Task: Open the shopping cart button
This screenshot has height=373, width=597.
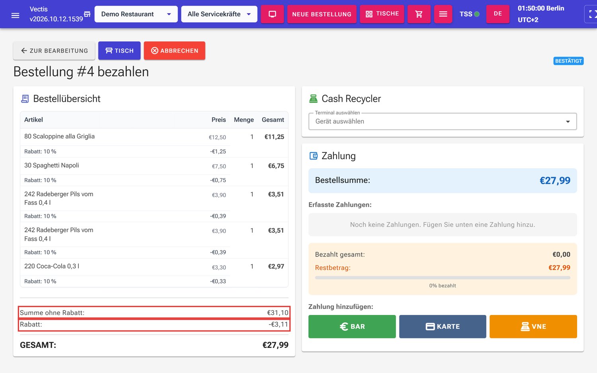Action: tap(419, 14)
